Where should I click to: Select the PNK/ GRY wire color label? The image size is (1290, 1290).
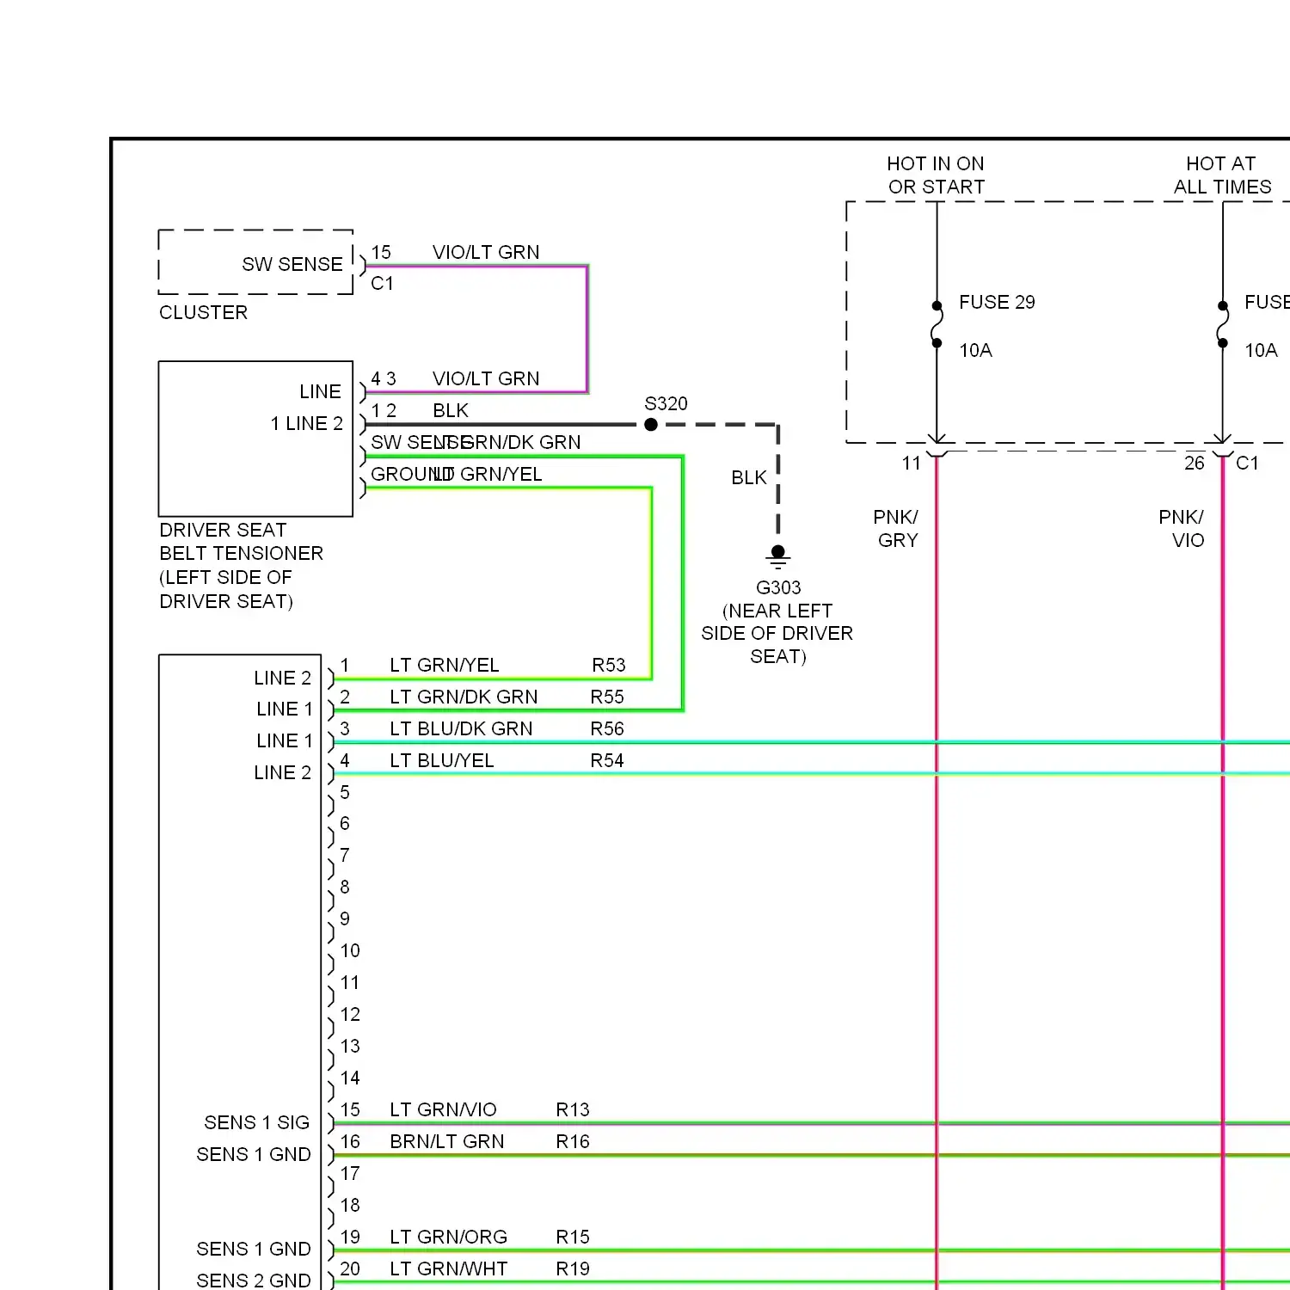tap(896, 528)
